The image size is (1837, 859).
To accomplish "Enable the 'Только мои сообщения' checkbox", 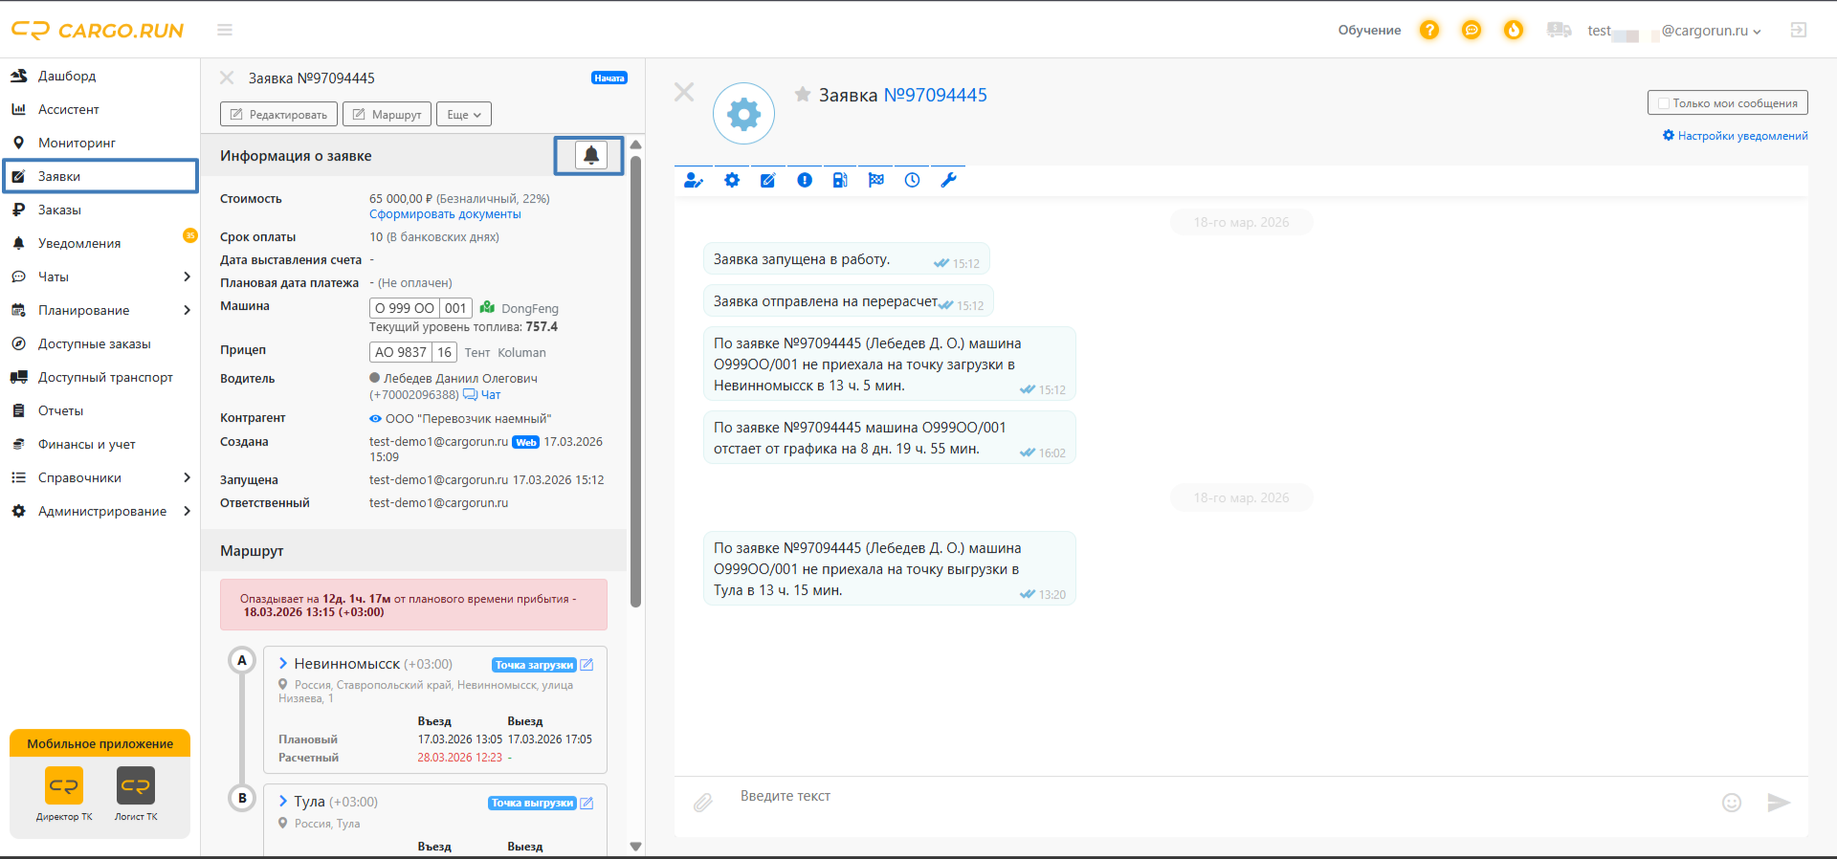I will pos(1664,103).
